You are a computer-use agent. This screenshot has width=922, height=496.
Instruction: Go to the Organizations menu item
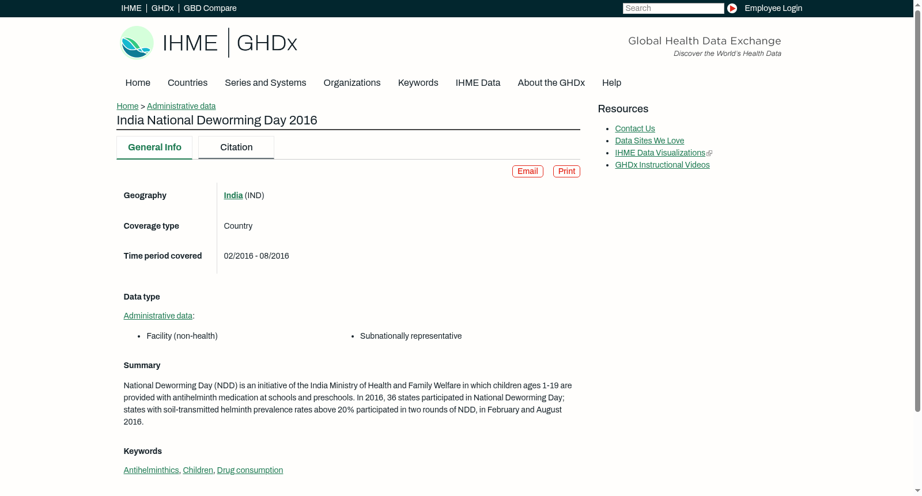point(352,83)
